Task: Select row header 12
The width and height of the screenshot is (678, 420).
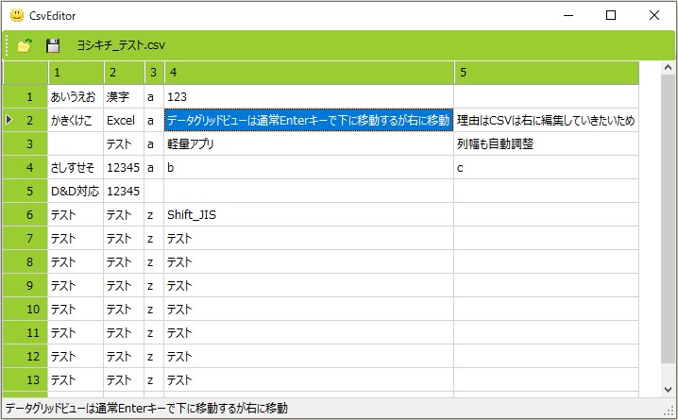Action: [25, 356]
